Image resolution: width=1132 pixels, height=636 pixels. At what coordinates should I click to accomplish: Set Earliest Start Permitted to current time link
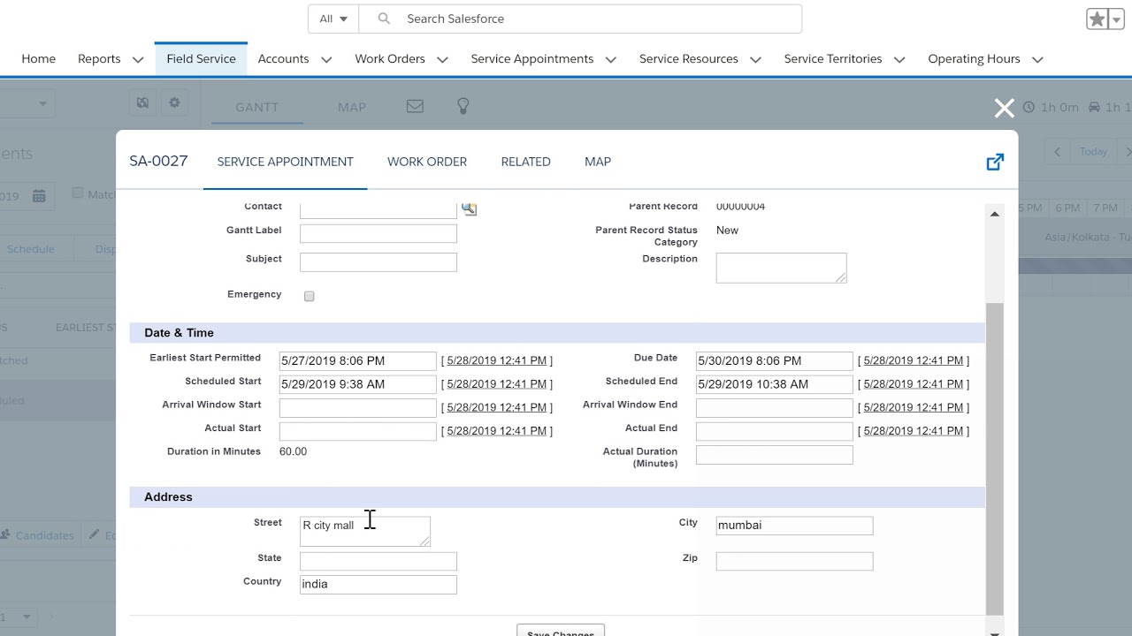pyautogui.click(x=499, y=360)
